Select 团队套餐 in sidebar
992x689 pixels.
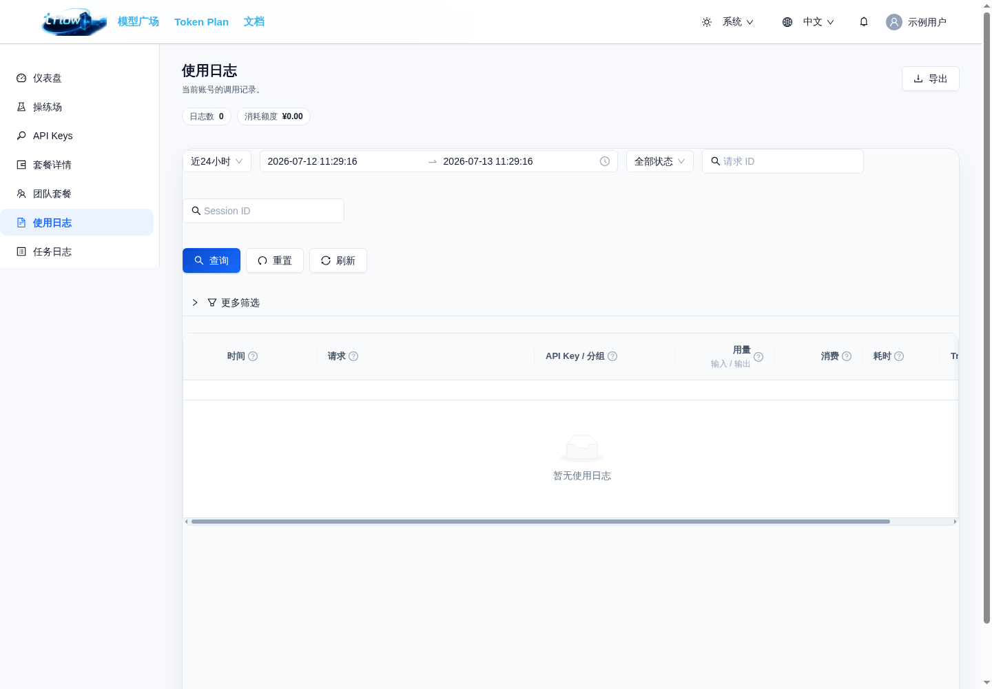click(76, 194)
